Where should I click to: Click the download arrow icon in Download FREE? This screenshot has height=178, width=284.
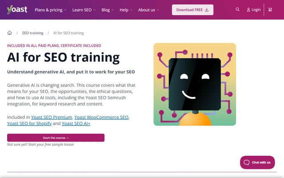207,10
